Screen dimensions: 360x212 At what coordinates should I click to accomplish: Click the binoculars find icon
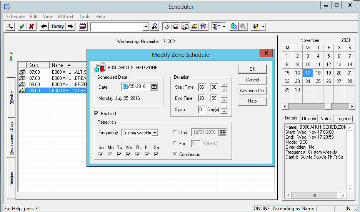155,26
